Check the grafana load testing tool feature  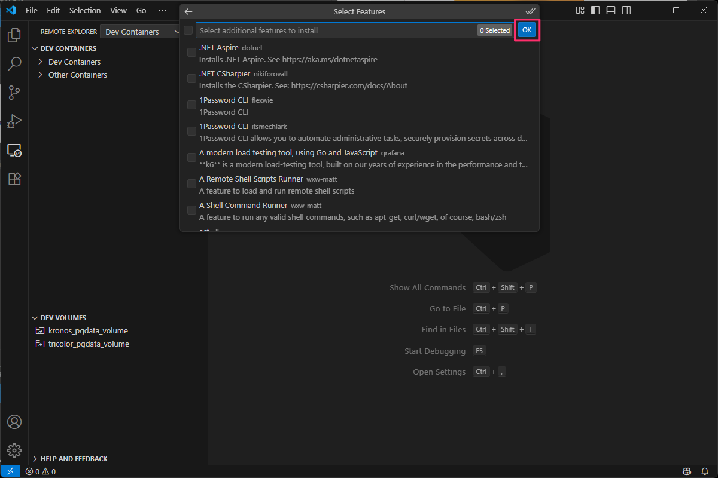[x=191, y=158]
